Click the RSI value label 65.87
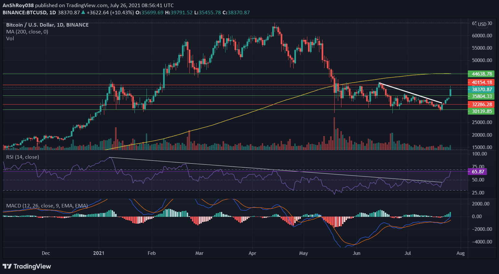Screen dimensions: 499x274 477,172
